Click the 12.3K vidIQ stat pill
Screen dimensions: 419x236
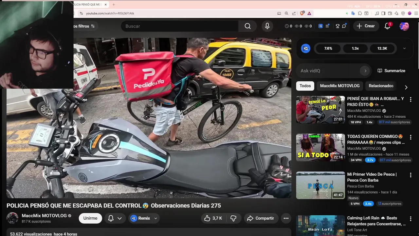click(x=382, y=49)
